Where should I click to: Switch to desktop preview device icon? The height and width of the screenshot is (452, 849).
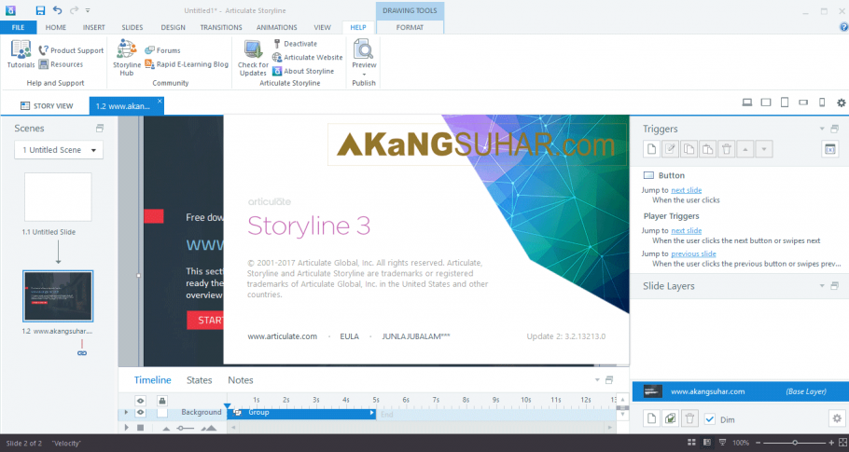coord(747,103)
